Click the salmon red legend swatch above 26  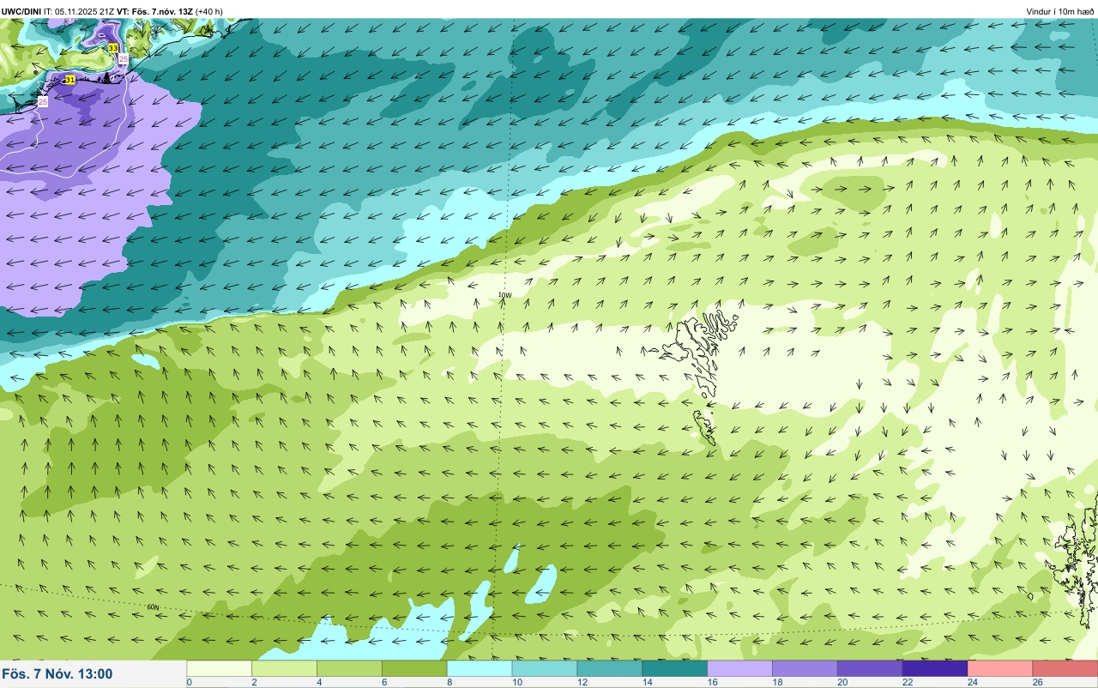[x=1065, y=668]
